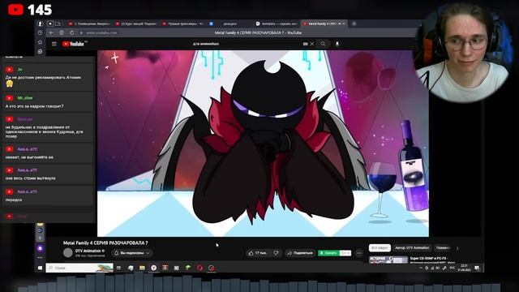Toggle the subscription notification bell
The height and width of the screenshot is (292, 519).
pos(117,253)
